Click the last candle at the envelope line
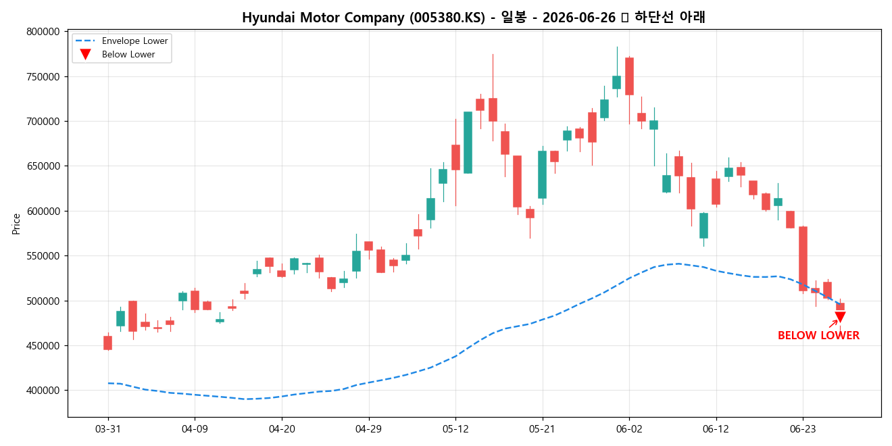Image resolution: width=892 pixels, height=446 pixels. [840, 306]
